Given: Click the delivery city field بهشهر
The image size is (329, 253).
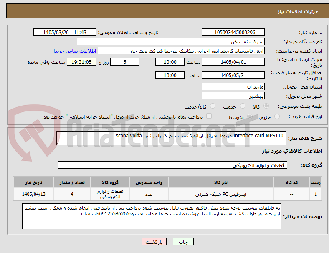Looking at the screenshot, I should point(233,96).
